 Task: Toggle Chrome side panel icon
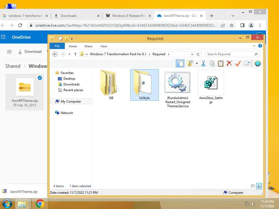(x=242, y=25)
